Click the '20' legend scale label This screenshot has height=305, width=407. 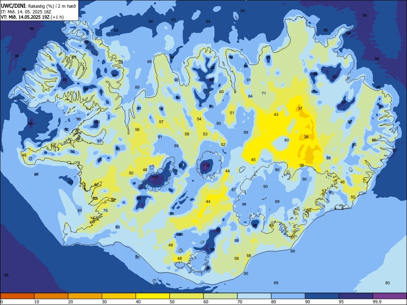[70, 302]
